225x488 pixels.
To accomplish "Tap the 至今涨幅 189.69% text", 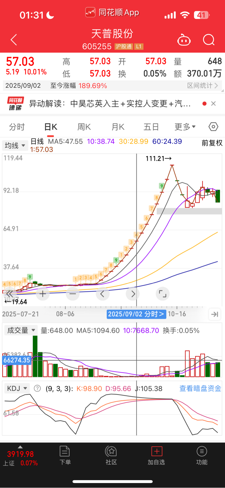I will point(79,85).
